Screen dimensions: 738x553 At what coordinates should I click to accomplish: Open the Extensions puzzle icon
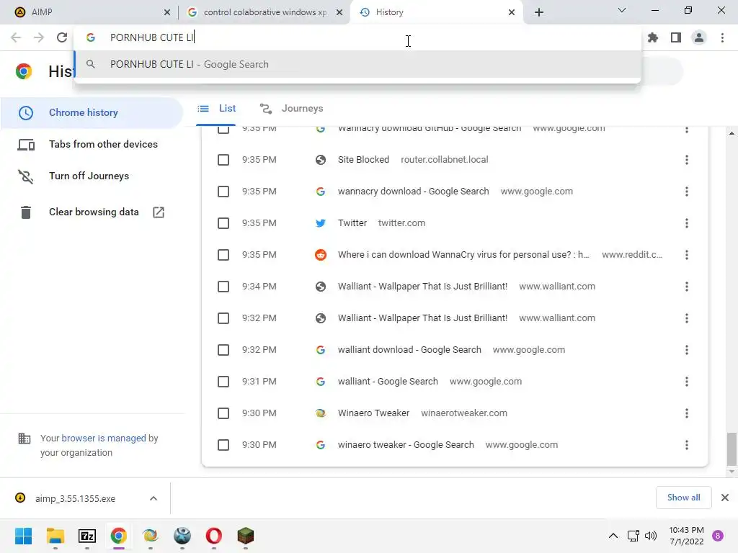[x=653, y=37]
